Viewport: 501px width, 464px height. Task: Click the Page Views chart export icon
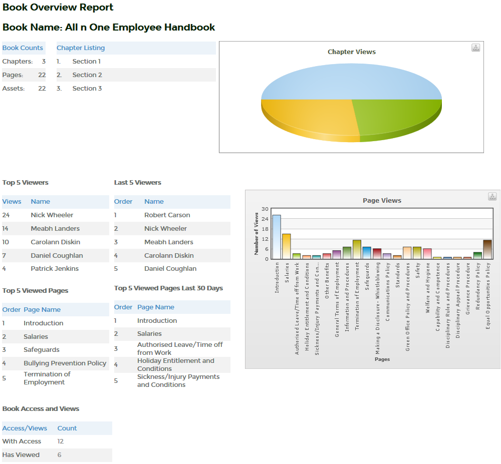point(492,196)
